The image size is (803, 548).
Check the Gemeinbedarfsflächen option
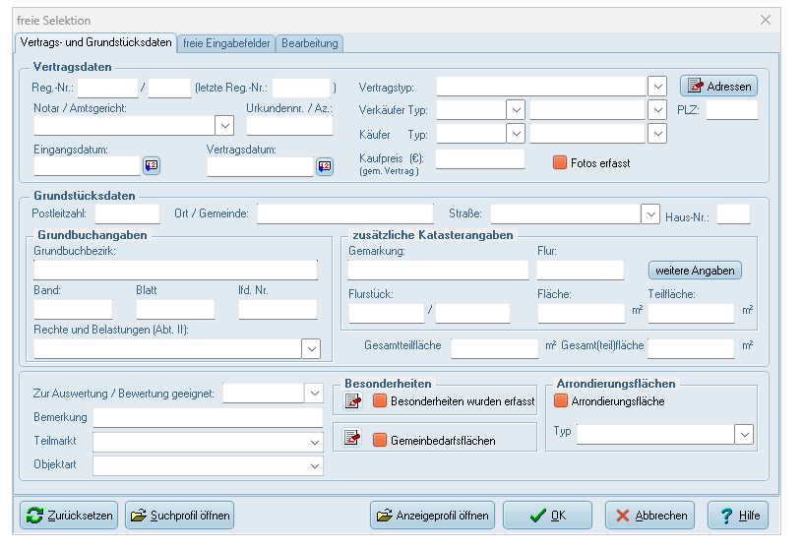380,440
